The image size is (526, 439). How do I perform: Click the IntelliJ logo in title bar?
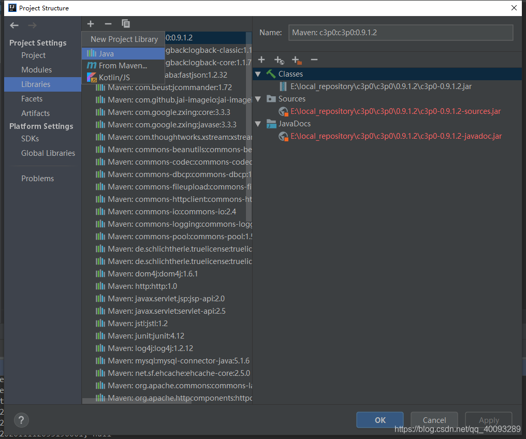pos(12,8)
